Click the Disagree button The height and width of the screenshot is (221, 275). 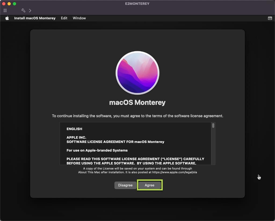[125, 185]
